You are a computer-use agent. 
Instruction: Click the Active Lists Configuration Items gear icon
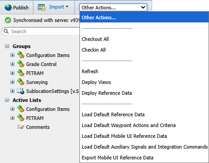pyautogui.click(x=21, y=109)
